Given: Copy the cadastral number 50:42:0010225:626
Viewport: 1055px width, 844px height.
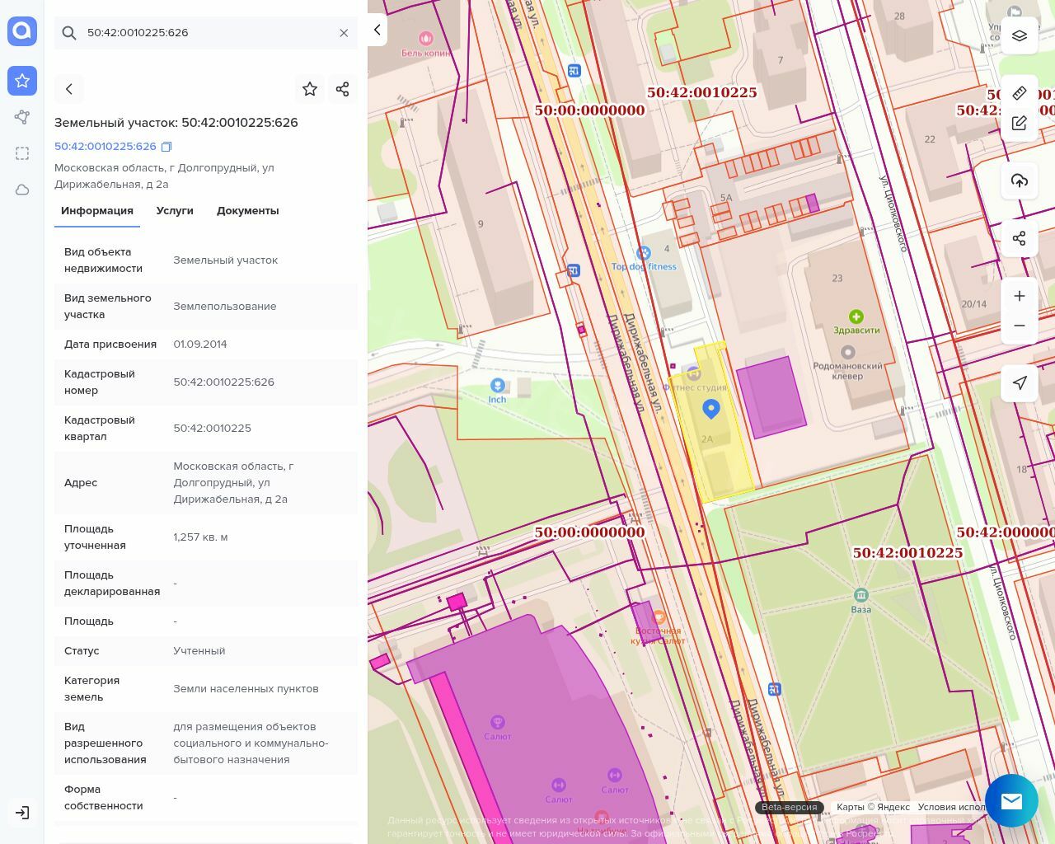Looking at the screenshot, I should click(x=166, y=147).
